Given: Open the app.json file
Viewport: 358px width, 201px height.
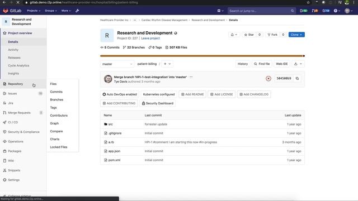Looking at the screenshot, I should tap(114, 151).
